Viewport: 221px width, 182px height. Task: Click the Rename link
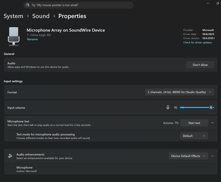coord(33,39)
